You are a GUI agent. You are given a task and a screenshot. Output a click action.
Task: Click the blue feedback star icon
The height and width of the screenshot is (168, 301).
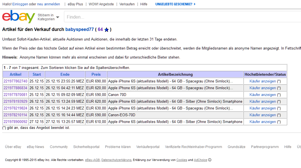(107, 30)
